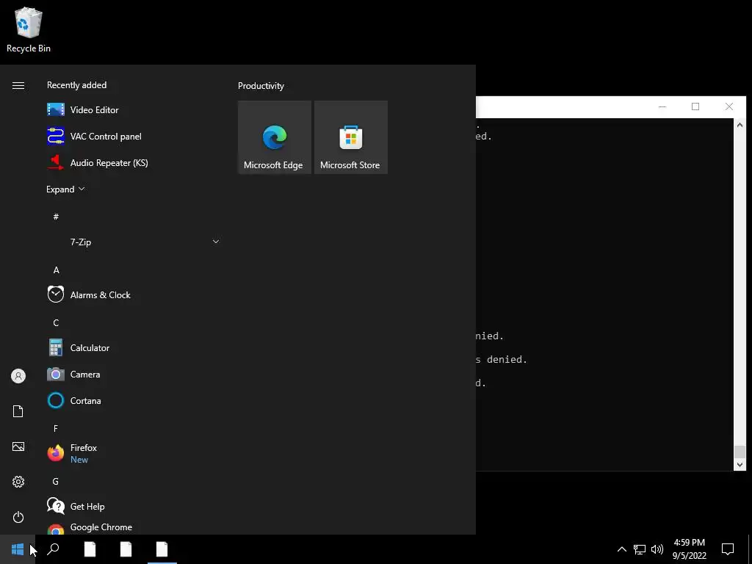Open taskbar Search magnifier
Viewport: 752px width, 564px height.
pos(53,549)
